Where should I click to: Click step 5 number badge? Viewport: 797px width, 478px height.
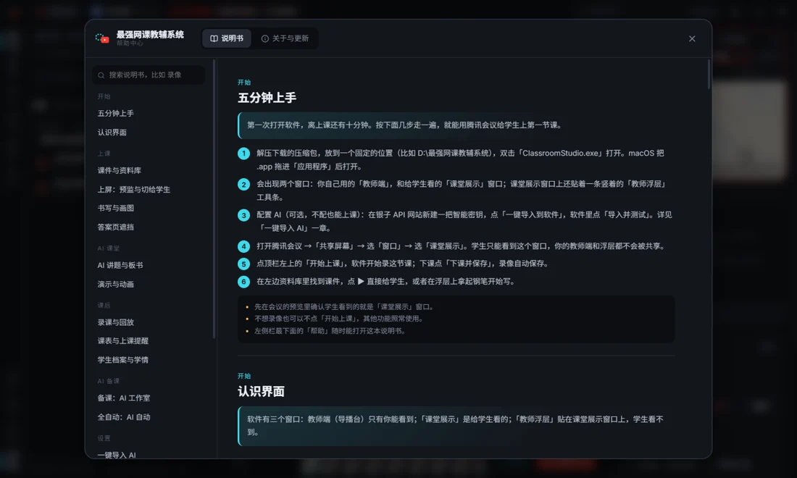click(243, 264)
